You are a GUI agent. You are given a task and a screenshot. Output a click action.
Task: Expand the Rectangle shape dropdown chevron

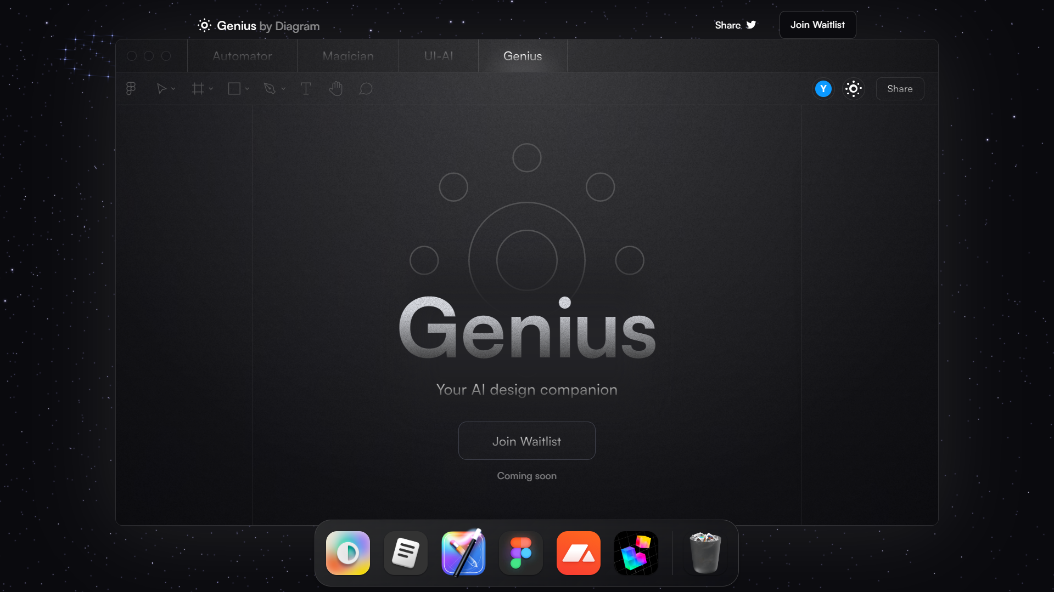(x=247, y=89)
